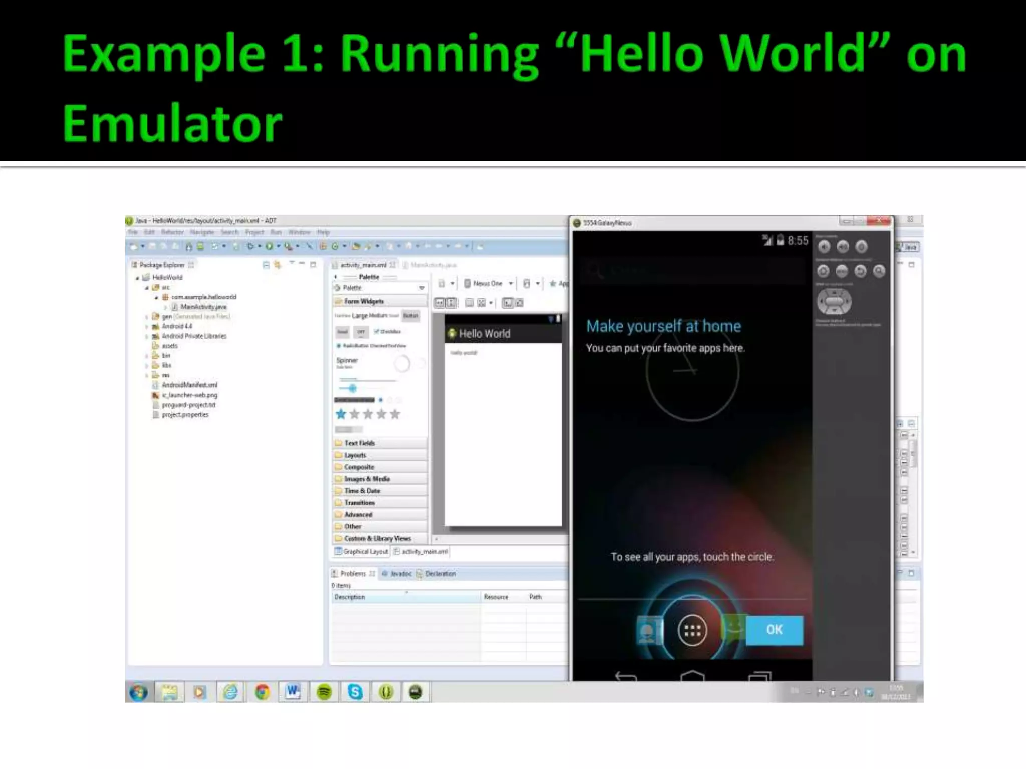This screenshot has width=1026, height=769.
Task: Expand the Text Fields palette section
Action: point(359,443)
